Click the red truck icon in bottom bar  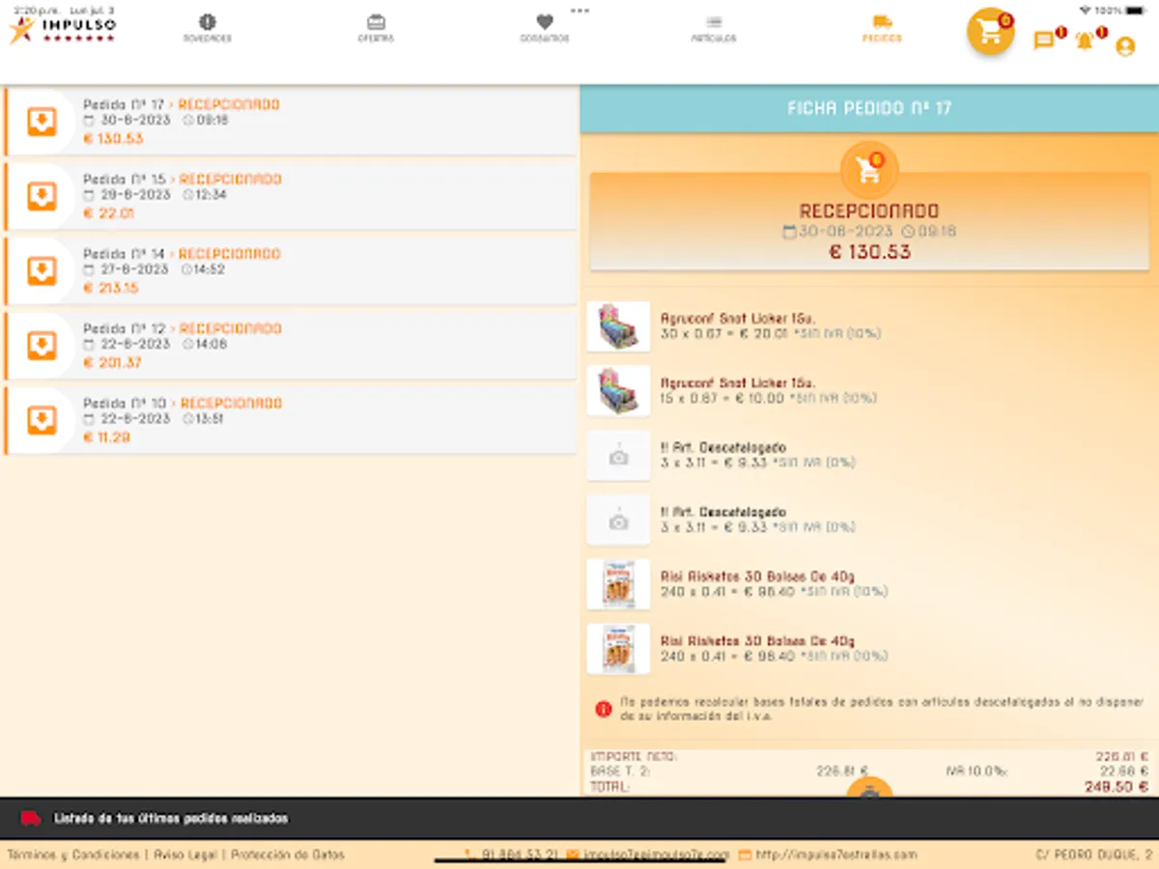tap(31, 819)
